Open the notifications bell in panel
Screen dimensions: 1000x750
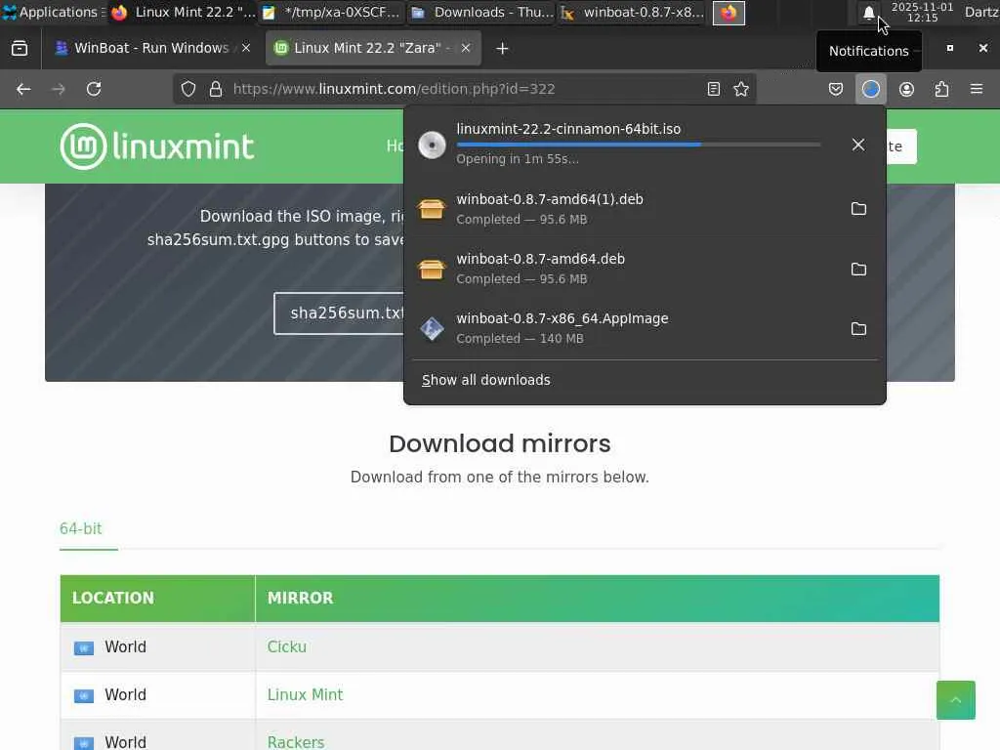pyautogui.click(x=868, y=13)
